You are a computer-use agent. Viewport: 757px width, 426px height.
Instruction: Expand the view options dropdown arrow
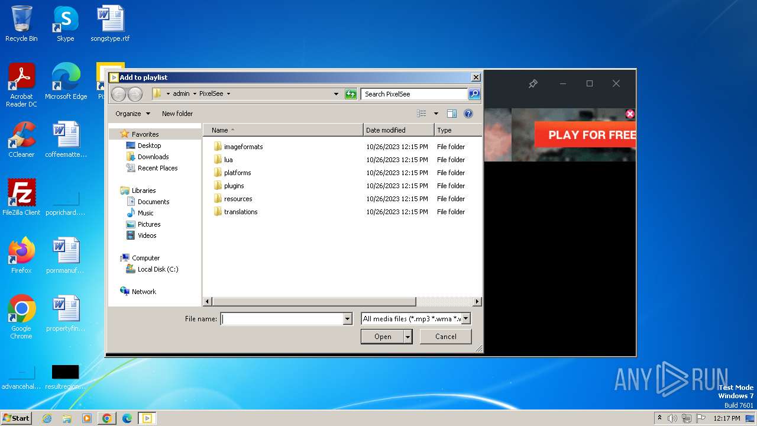click(x=436, y=114)
